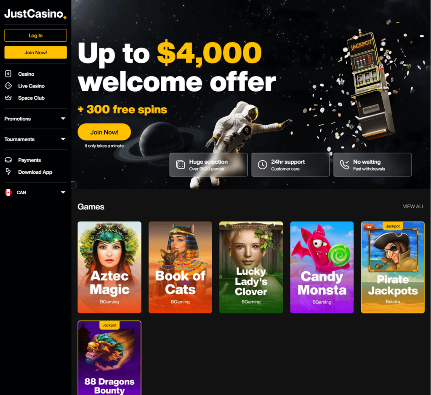Expand the Tournaments menu arrow
This screenshot has height=395, width=431.
pyautogui.click(x=63, y=139)
